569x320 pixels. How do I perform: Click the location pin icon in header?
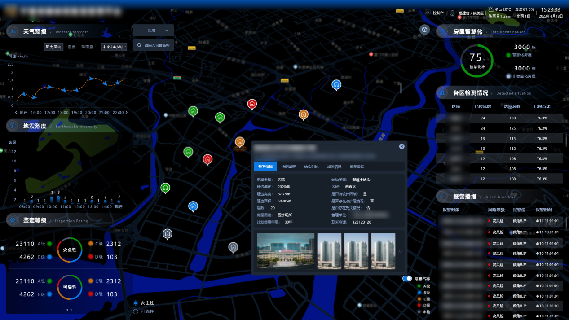[x=452, y=13]
